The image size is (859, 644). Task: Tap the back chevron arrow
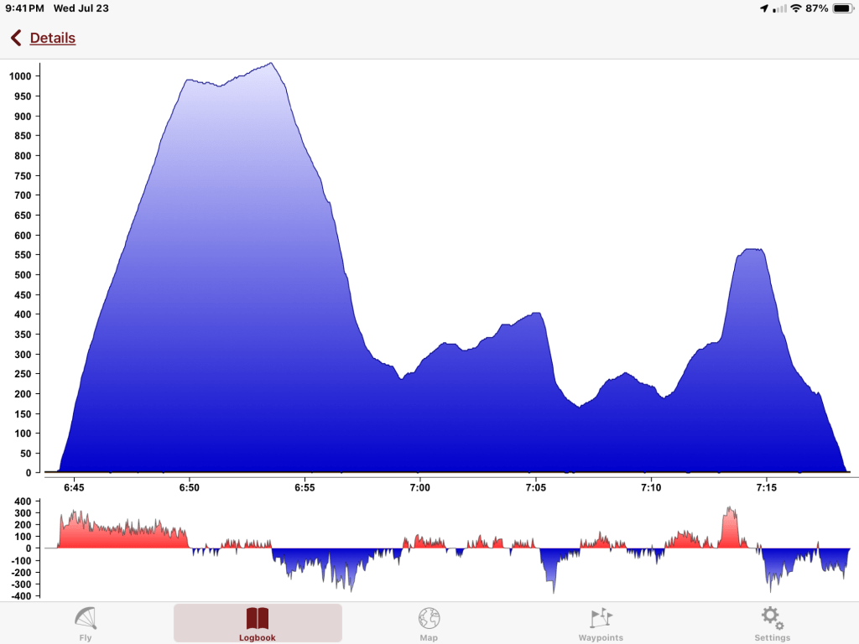pos(16,38)
